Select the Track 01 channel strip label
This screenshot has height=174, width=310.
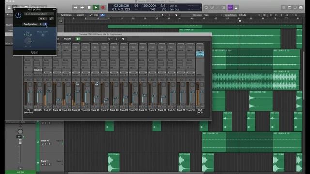click(47, 110)
